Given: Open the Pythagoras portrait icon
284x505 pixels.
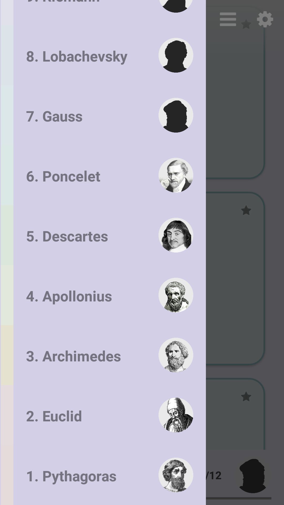Looking at the screenshot, I should click(x=176, y=475).
